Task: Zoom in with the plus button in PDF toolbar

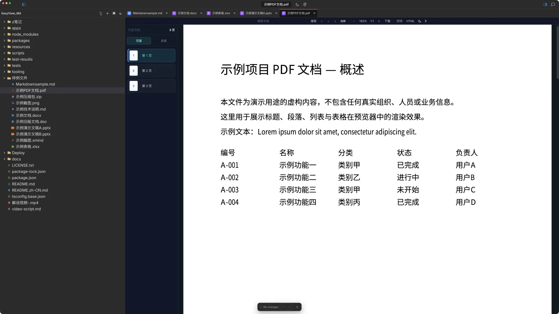Action: [x=379, y=21]
